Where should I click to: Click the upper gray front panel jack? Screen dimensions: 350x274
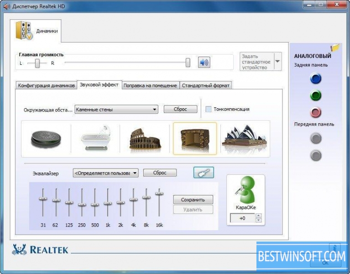(316, 138)
